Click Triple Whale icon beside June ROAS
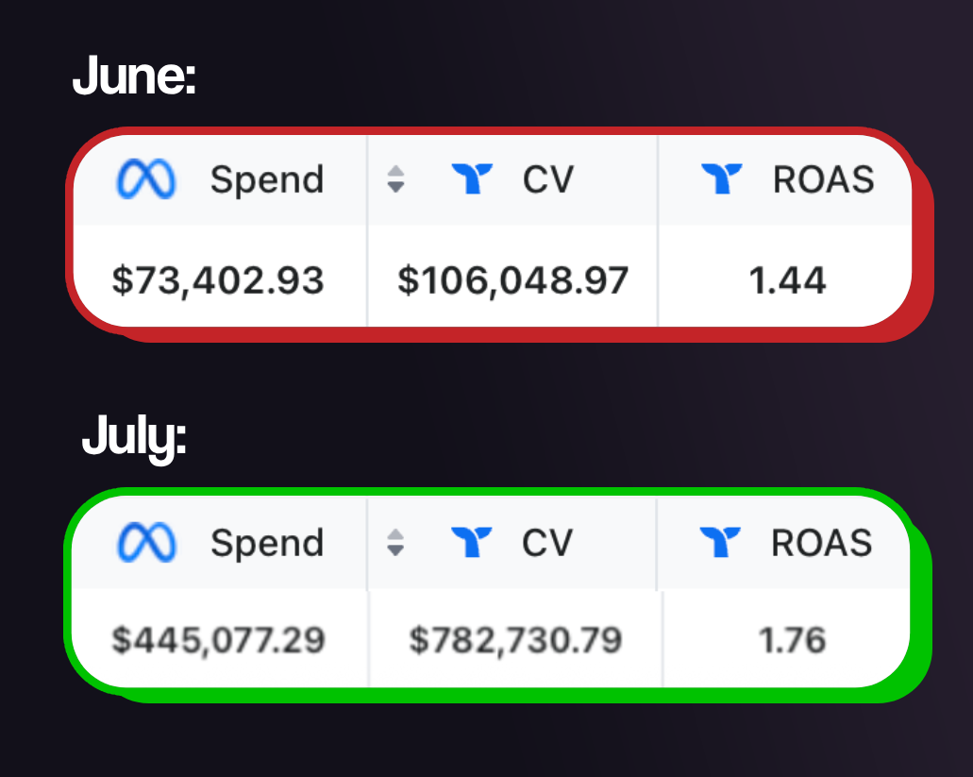The image size is (973, 777). pos(722,178)
